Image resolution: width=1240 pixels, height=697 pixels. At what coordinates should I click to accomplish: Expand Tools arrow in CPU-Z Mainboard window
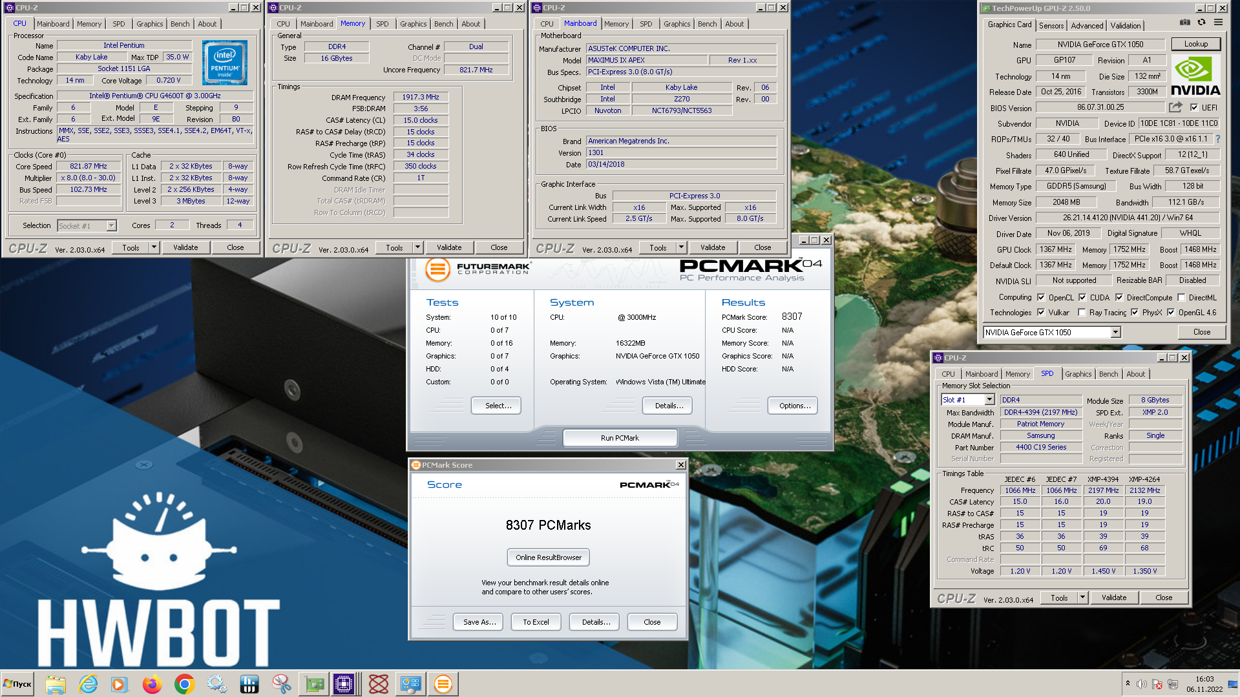point(681,247)
